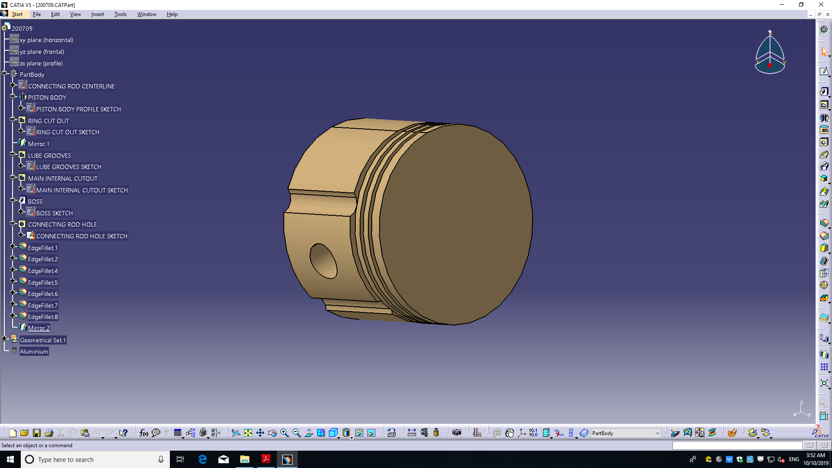
Task: Expand the Geometrical Set.1 node
Action: pyautogui.click(x=4, y=339)
